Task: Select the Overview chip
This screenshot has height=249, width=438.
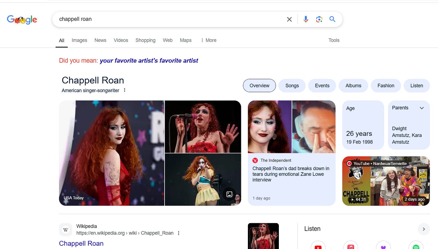Action: [259, 86]
